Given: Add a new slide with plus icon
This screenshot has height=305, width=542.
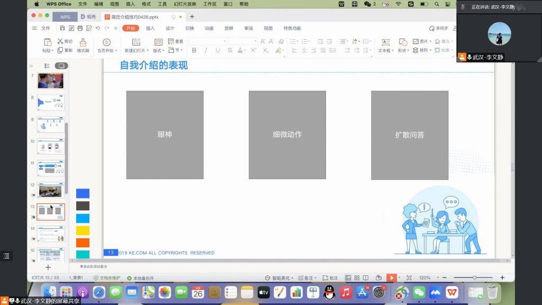Looking at the screenshot, I should coord(48,267).
